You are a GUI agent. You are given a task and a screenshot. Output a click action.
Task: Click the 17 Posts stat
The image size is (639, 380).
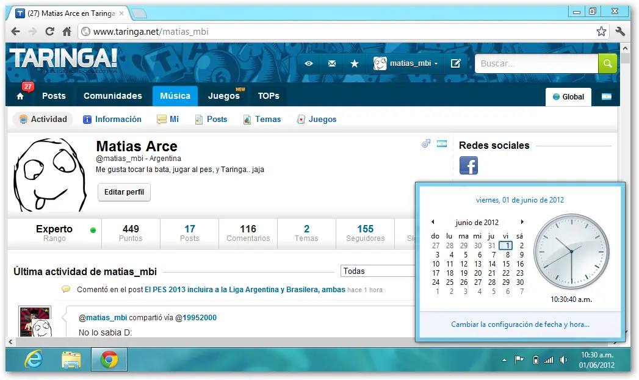(x=189, y=233)
